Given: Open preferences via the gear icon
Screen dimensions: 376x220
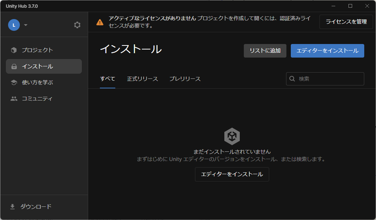Looking at the screenshot, I should (x=77, y=25).
